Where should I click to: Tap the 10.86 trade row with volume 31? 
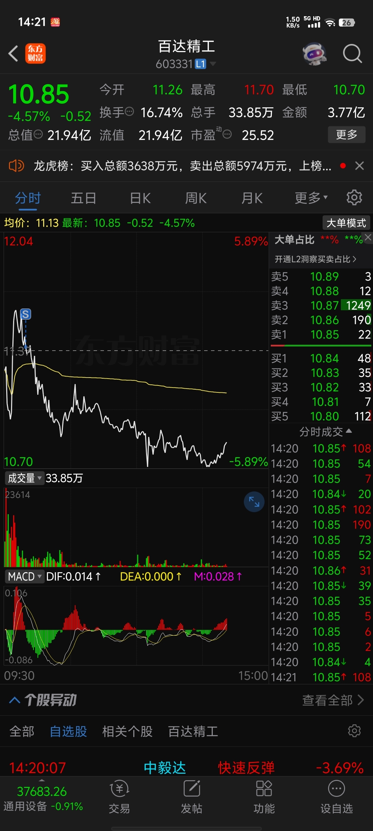pos(321,570)
